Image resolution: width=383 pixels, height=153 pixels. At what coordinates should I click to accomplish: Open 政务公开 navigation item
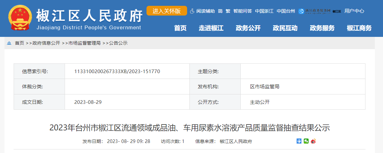(248, 28)
